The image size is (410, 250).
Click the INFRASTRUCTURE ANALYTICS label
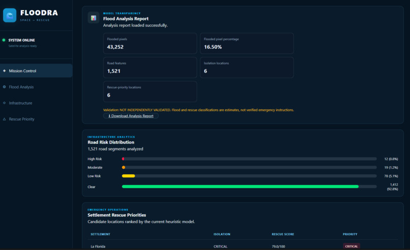point(111,137)
